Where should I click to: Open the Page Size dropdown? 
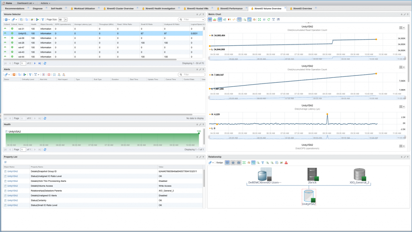point(66,19)
